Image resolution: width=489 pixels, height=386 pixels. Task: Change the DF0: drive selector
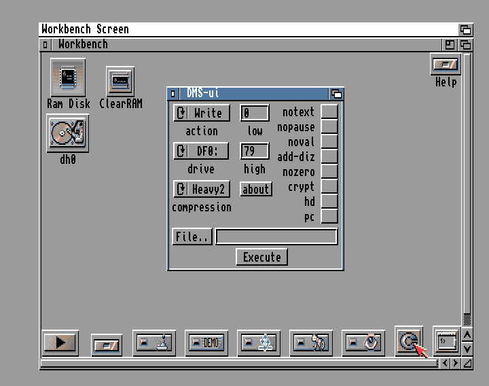tap(201, 151)
